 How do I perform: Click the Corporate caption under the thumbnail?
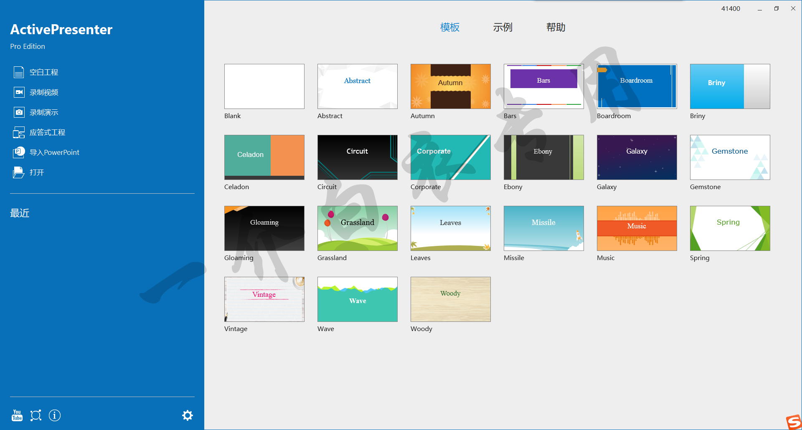(x=426, y=187)
